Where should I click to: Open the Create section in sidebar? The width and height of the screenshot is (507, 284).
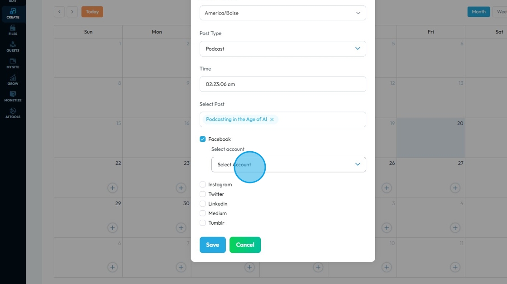pos(13,13)
